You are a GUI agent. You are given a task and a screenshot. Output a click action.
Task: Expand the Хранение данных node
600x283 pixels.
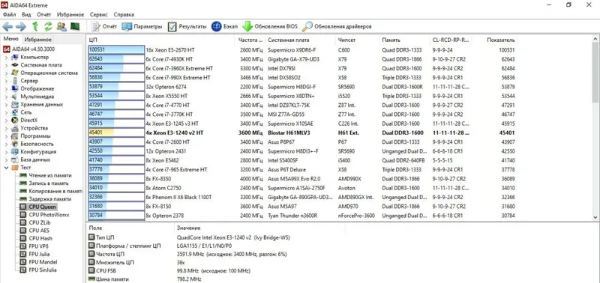pos(6,104)
